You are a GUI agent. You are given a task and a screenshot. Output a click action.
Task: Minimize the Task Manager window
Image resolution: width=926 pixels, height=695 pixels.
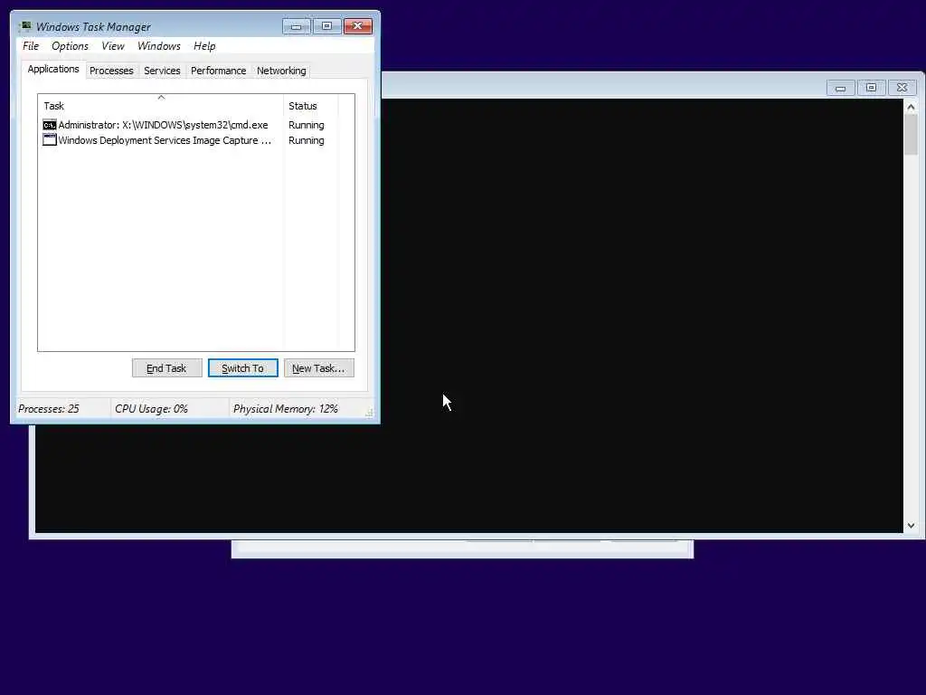(297, 26)
